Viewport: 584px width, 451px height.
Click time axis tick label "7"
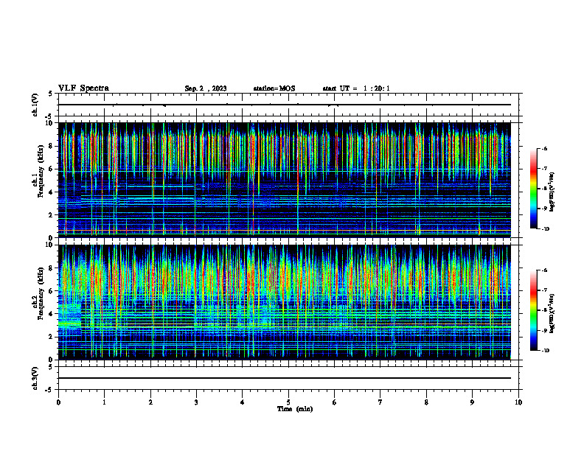pyautogui.click(x=380, y=402)
